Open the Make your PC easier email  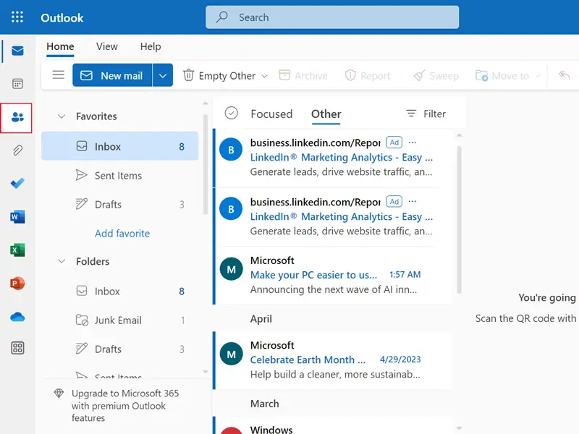[x=332, y=276]
